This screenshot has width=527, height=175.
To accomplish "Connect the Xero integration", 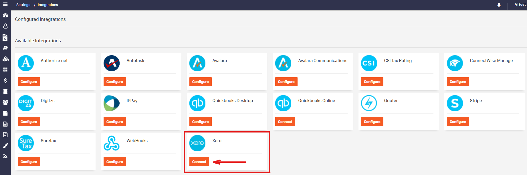I will (x=199, y=162).
